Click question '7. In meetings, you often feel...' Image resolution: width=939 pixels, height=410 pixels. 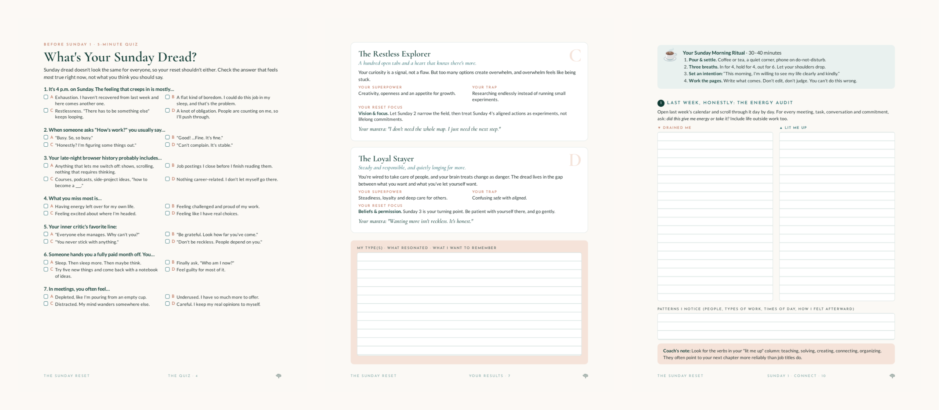tap(77, 289)
